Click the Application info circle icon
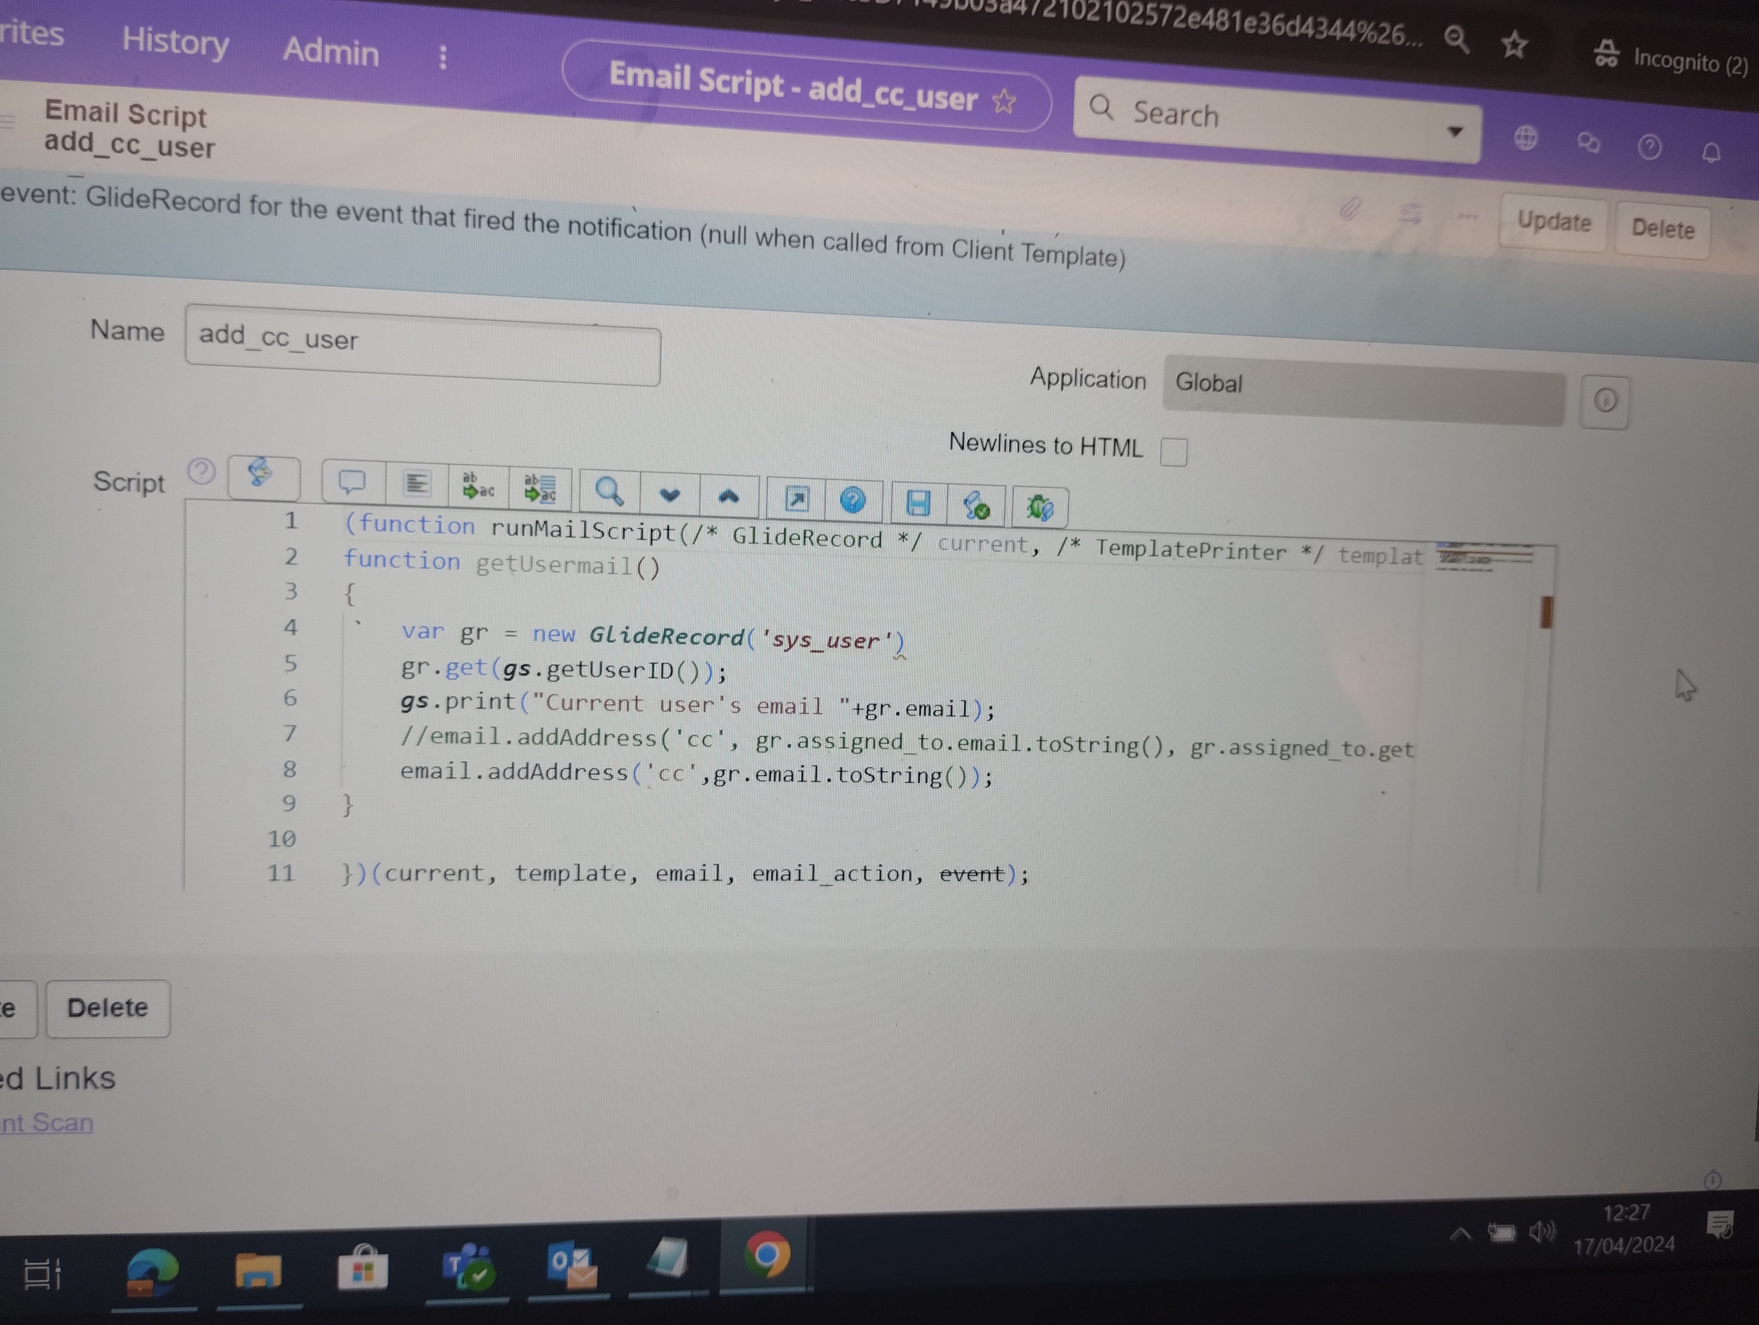Screen dimensions: 1759x1325 click(x=1605, y=401)
